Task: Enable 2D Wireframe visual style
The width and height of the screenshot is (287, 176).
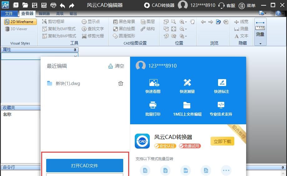Action: (x=20, y=22)
